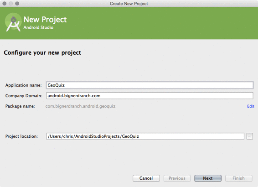Click into the Company Domain text field

point(150,96)
